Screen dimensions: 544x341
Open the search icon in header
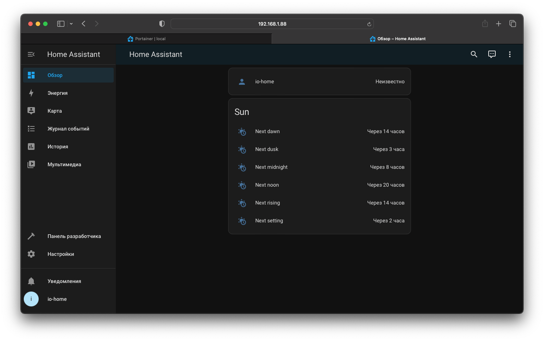tap(474, 54)
